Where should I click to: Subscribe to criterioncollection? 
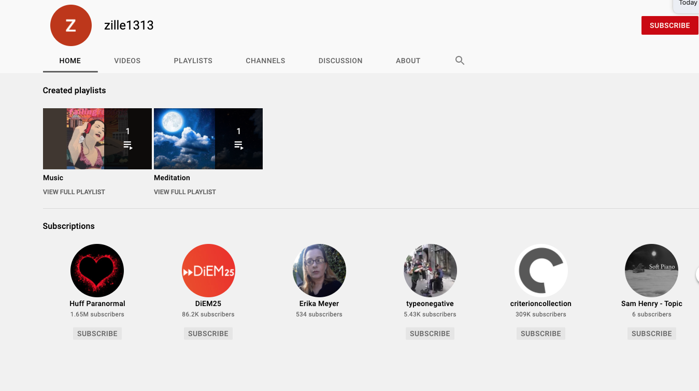pyautogui.click(x=541, y=334)
